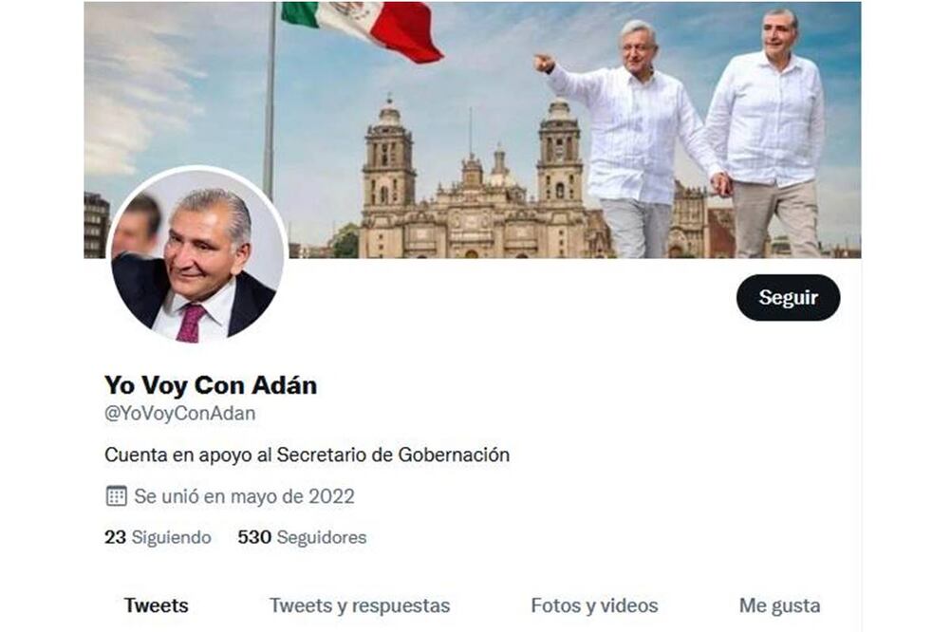Click the @YoVoyConAdan handle
This screenshot has height=632, width=951.
(180, 414)
